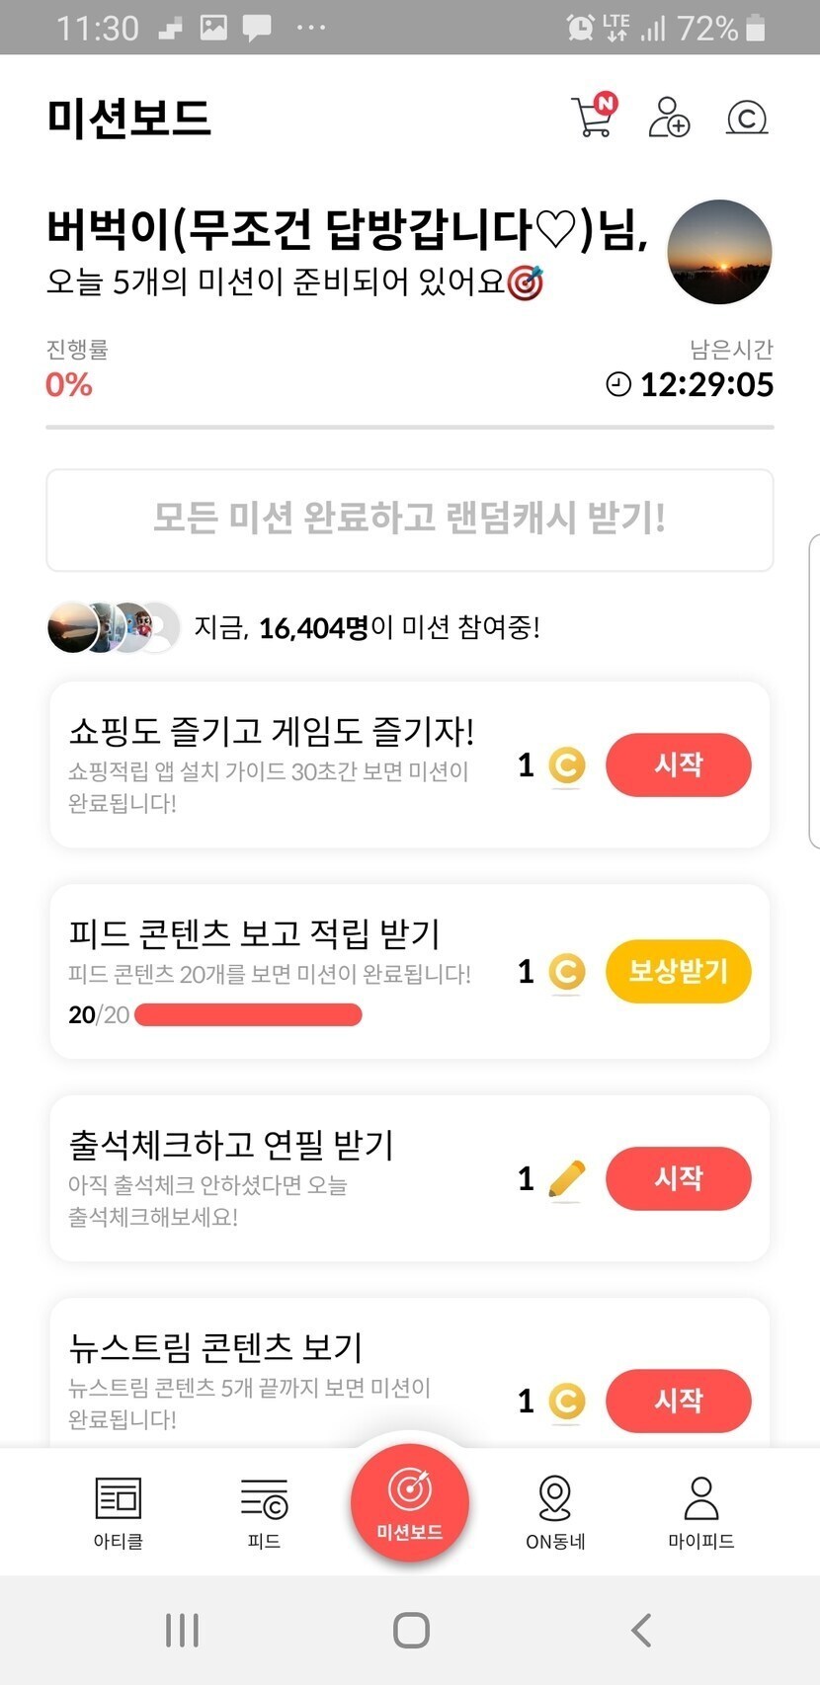820x1685 pixels.
Task: Claim reward with 보상받기 button
Action: pyautogui.click(x=678, y=971)
